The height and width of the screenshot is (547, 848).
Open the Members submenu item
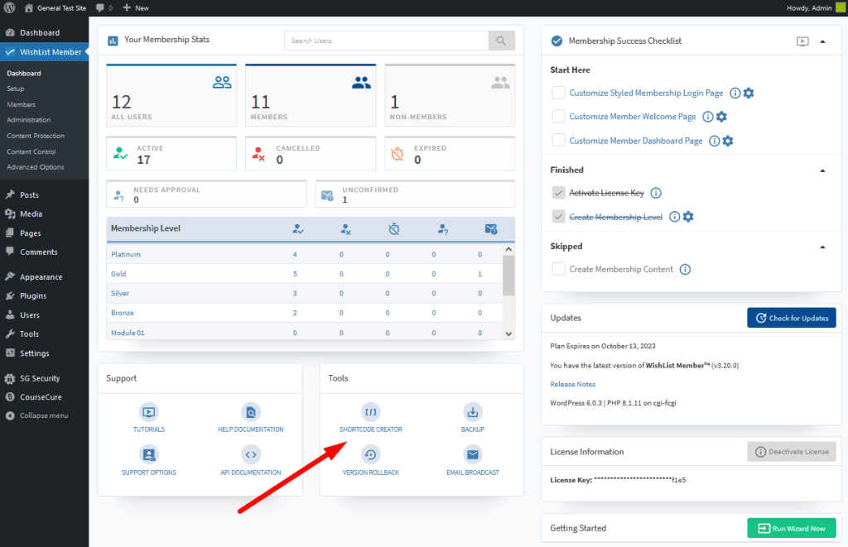coord(21,104)
